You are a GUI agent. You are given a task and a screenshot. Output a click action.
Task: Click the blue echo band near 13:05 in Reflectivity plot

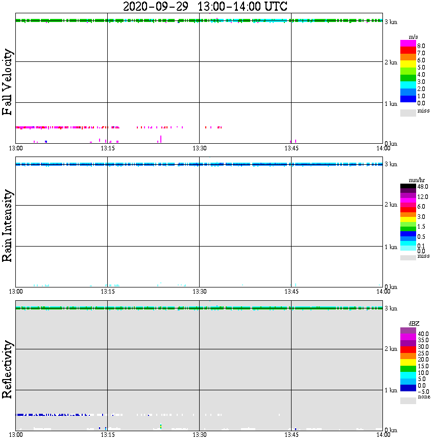coord(46,415)
